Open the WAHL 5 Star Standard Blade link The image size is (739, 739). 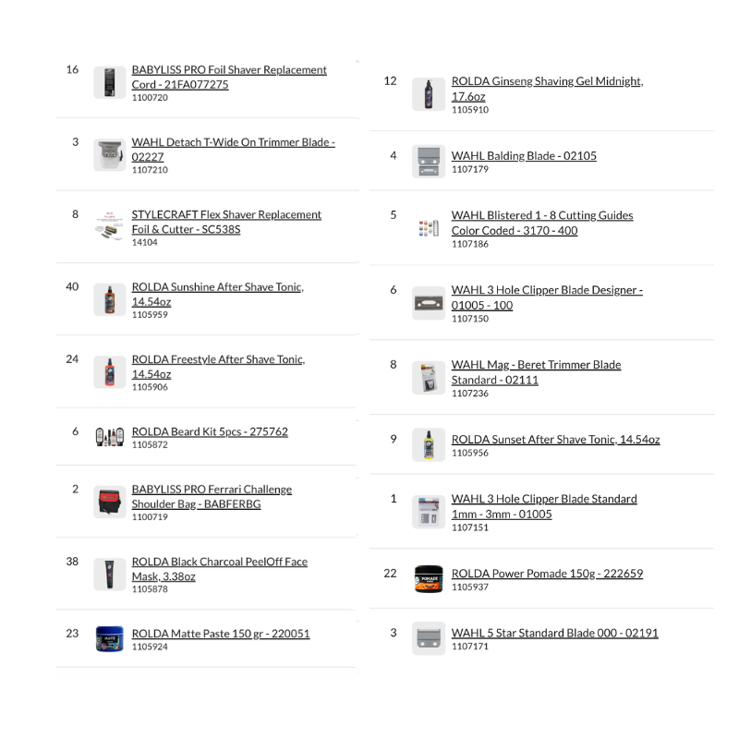[554, 634]
